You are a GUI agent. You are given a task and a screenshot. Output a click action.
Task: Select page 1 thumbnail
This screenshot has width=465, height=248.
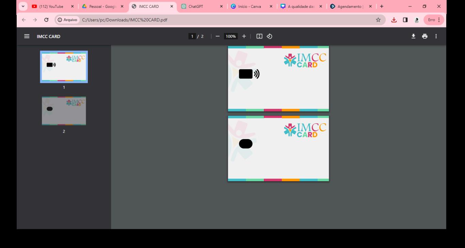coord(64,67)
